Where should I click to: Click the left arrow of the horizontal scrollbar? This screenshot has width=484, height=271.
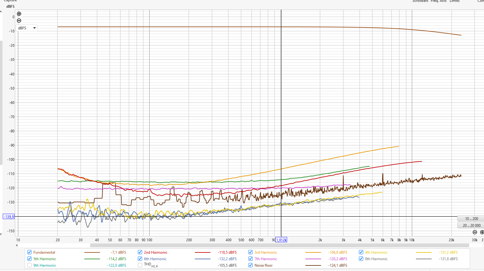pos(17,245)
